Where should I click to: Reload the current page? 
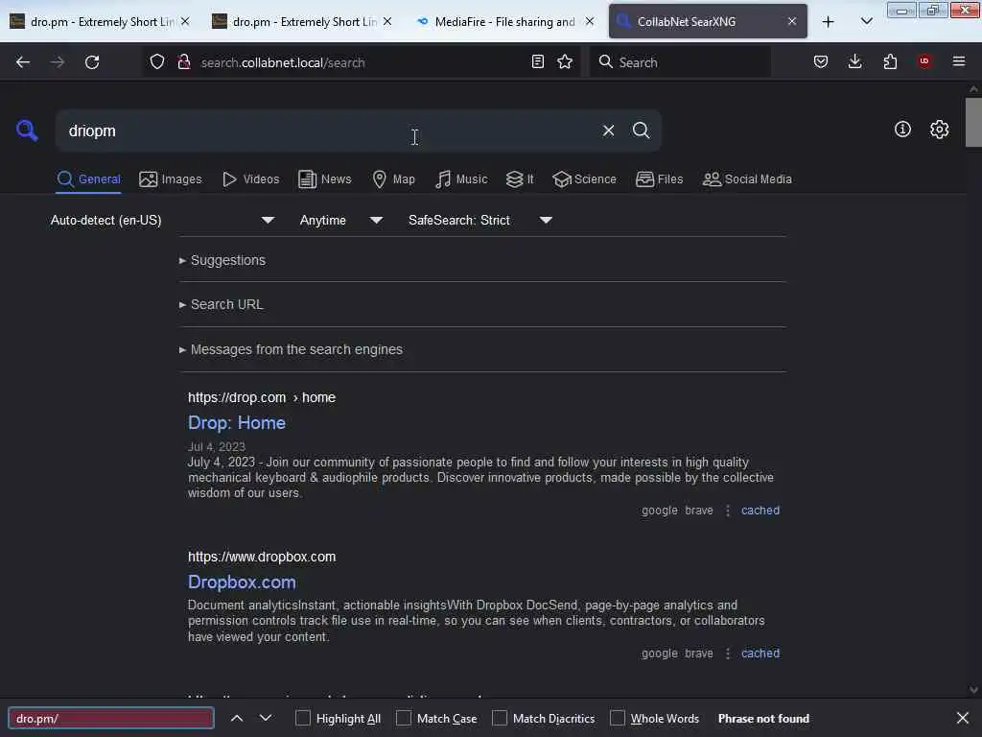tap(92, 62)
